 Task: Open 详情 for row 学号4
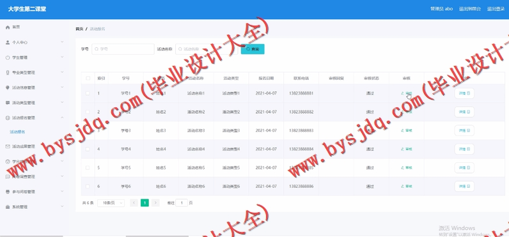click(464, 149)
